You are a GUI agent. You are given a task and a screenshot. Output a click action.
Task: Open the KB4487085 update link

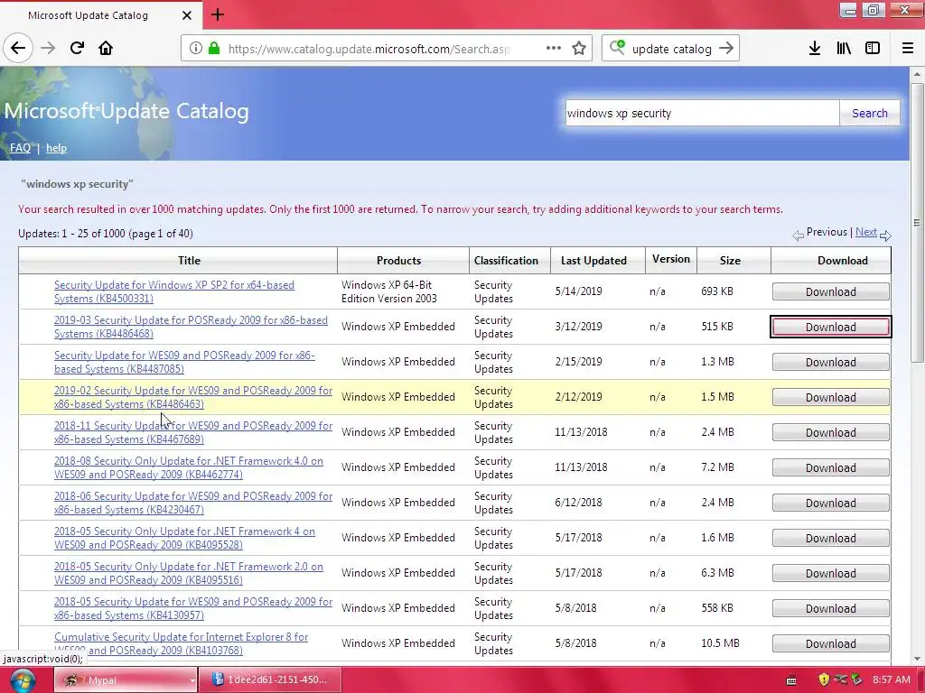[184, 363]
